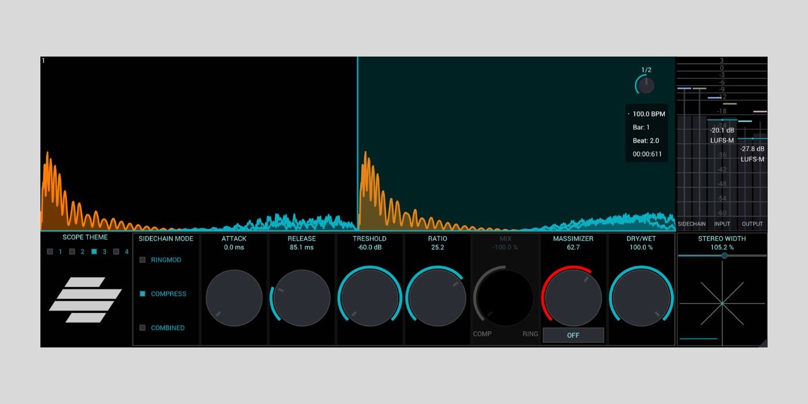
Task: Adjust the STEREO WIDTH slider handle
Action: [724, 255]
